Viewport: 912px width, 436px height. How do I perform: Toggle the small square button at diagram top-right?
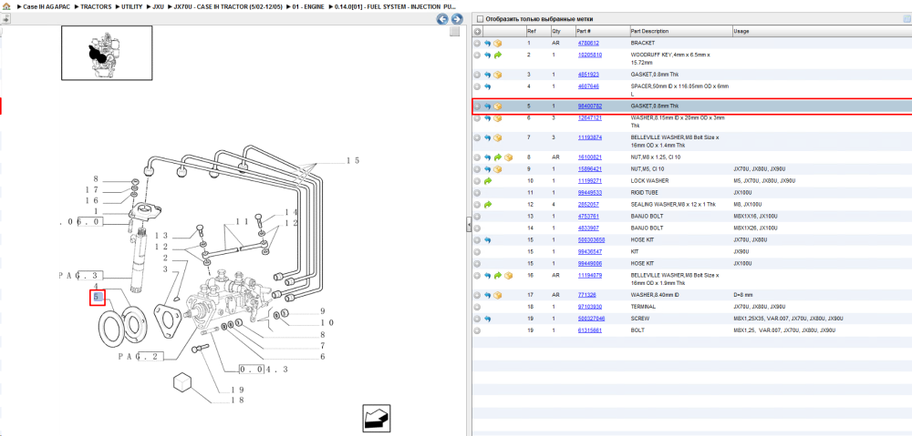[455, 33]
